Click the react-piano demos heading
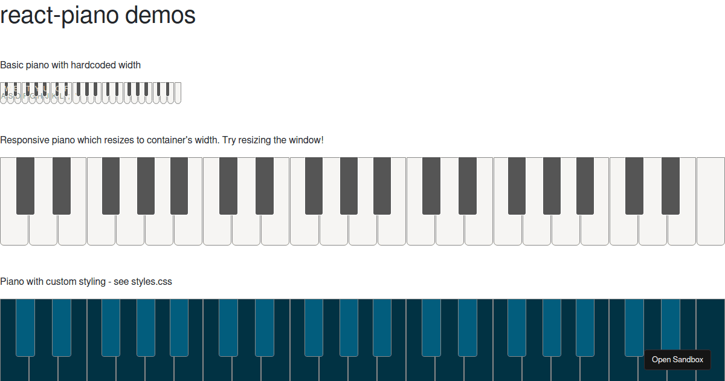The image size is (725, 381). pos(97,16)
